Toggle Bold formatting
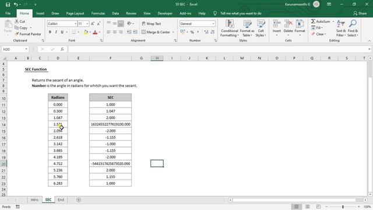 pyautogui.click(x=50, y=32)
